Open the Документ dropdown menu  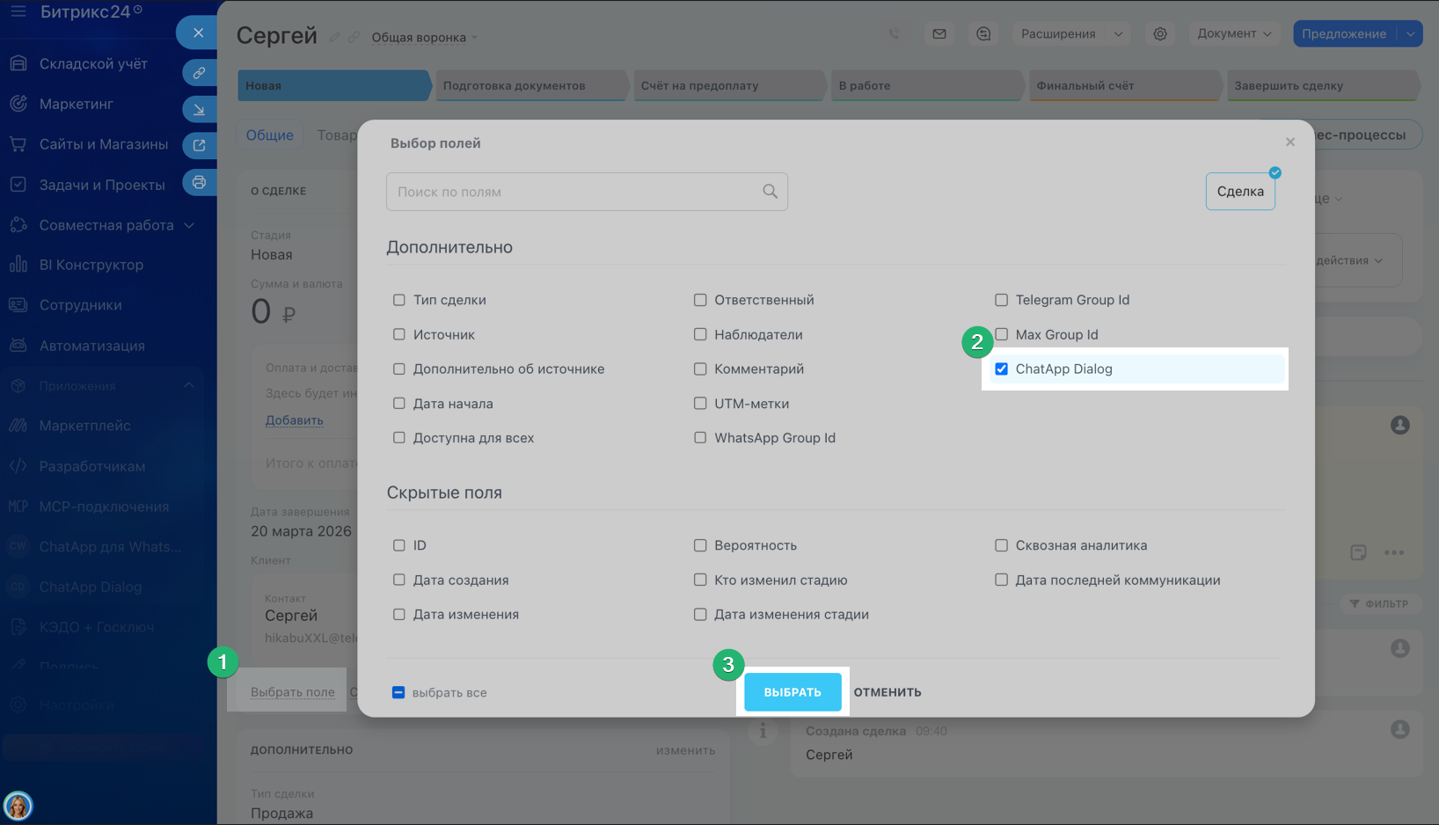point(1234,34)
